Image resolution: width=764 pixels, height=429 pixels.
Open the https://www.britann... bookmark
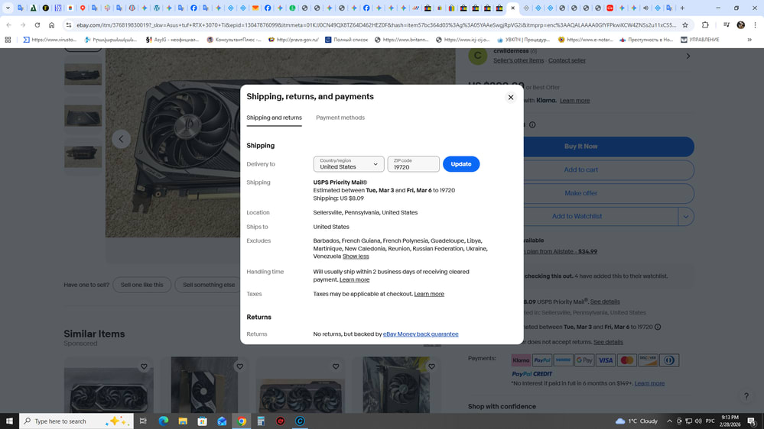click(x=402, y=40)
